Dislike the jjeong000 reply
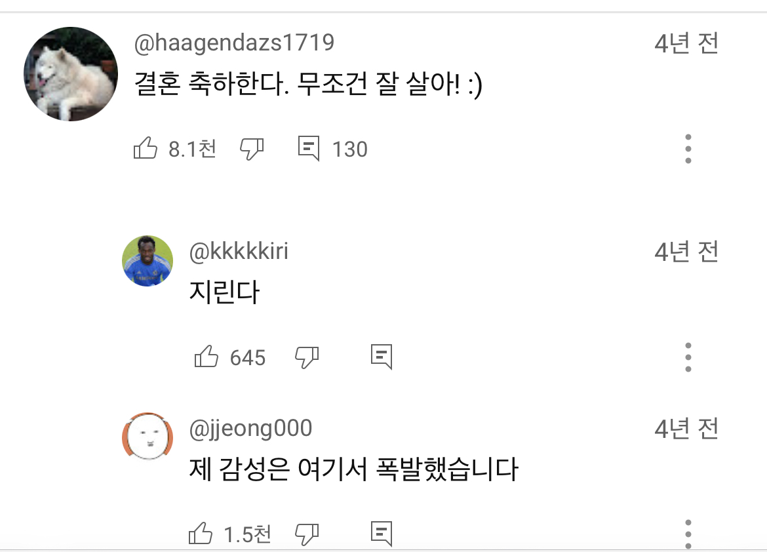 tap(306, 534)
